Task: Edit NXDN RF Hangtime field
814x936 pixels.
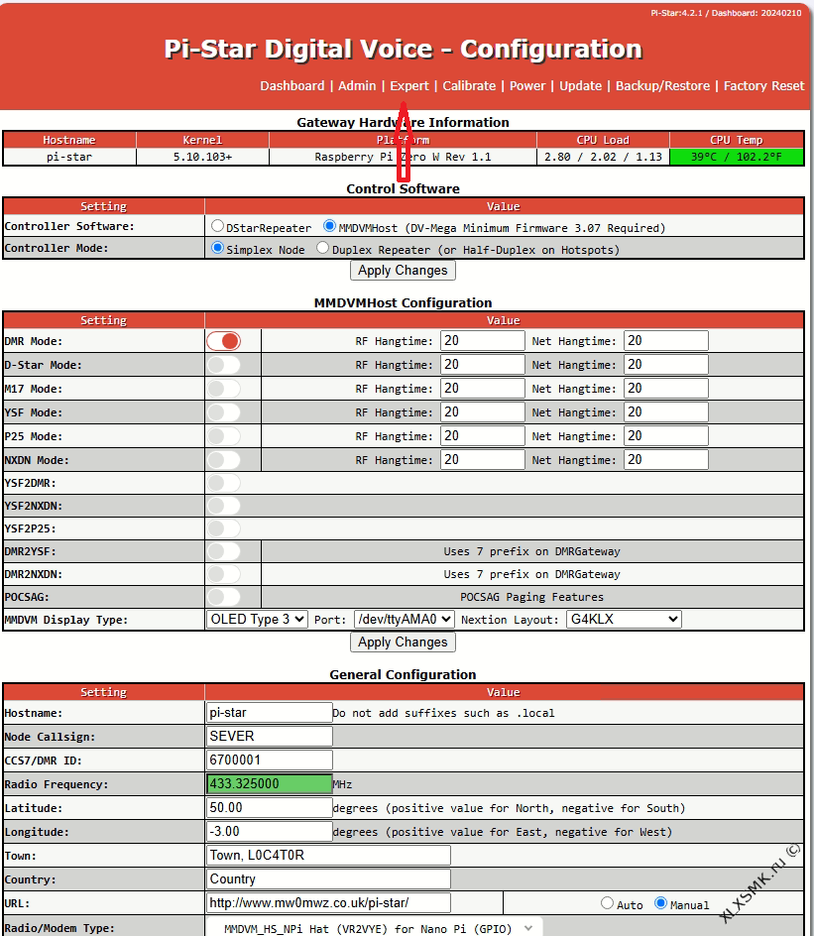Action: pos(482,460)
